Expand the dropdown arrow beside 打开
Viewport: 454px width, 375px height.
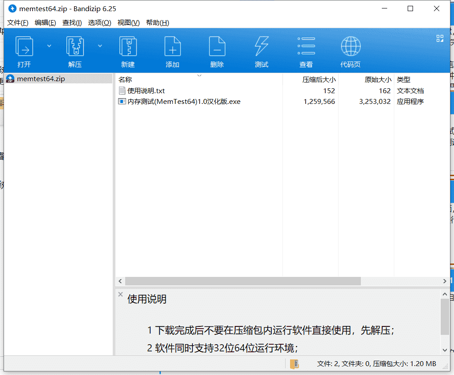[49, 46]
